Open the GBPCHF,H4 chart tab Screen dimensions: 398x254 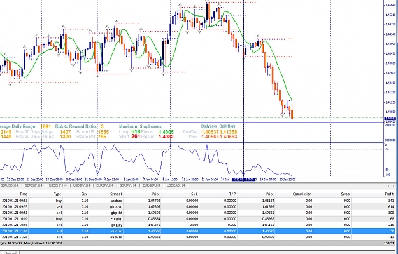point(34,185)
